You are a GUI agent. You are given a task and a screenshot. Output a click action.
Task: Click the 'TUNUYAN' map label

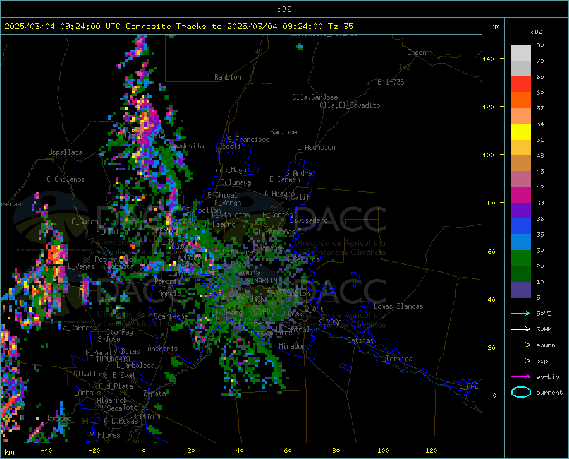147,416
